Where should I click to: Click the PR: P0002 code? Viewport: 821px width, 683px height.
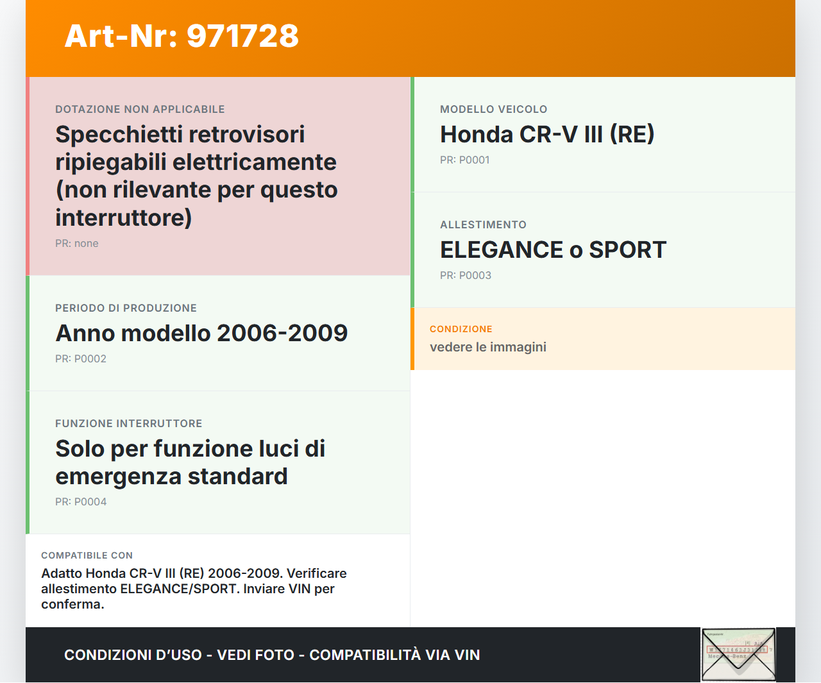coord(81,359)
